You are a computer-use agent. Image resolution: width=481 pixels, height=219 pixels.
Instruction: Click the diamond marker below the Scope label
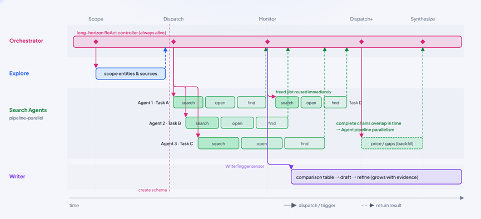[x=96, y=42]
